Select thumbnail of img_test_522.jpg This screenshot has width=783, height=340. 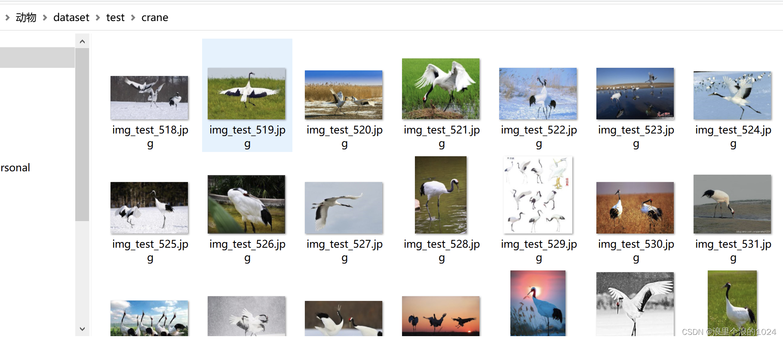click(538, 94)
